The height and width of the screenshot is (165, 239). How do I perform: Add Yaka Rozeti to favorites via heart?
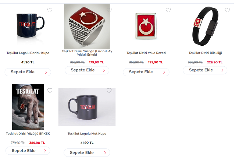[168, 10]
